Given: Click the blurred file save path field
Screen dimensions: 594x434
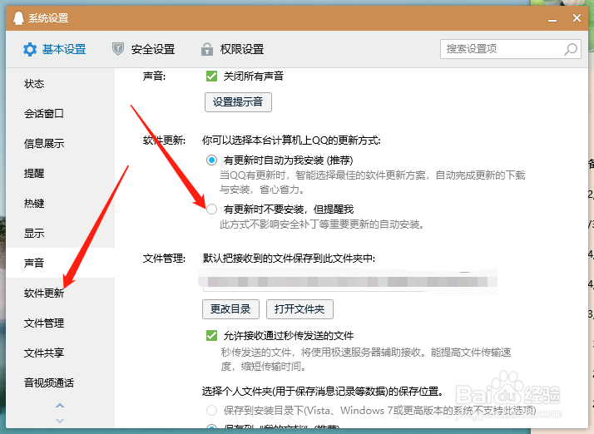Looking at the screenshot, I should [x=348, y=281].
